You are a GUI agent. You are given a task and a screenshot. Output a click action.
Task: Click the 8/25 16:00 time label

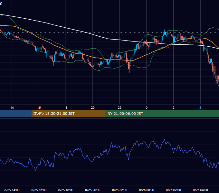(x=39, y=190)
